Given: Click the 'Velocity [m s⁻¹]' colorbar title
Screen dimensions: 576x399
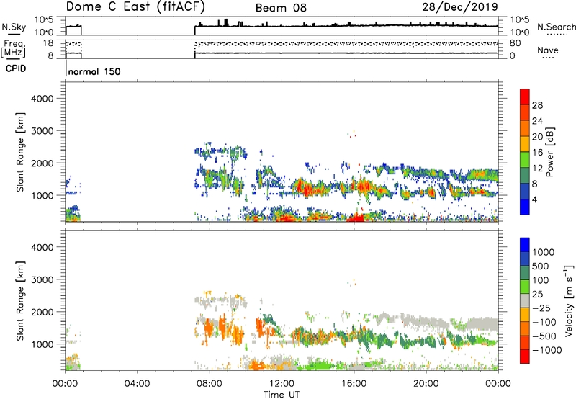Looking at the screenshot, I should 569,300.
